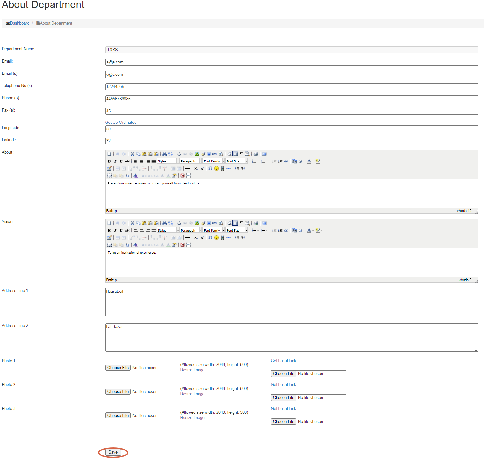This screenshot has height=458, width=484.
Task: Toggle invisible characters in the About editor
Action: [241, 154]
